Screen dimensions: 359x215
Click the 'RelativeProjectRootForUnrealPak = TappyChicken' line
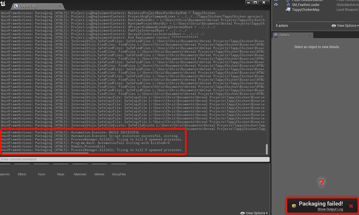pyautogui.click(x=108, y=13)
